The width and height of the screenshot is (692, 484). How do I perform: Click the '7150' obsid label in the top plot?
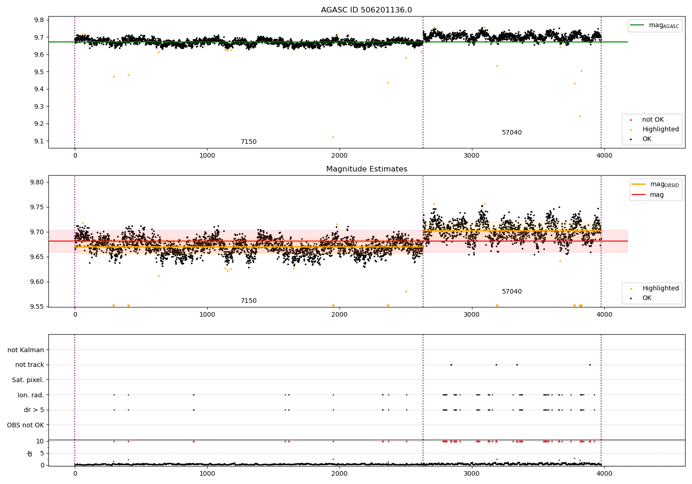pos(249,142)
